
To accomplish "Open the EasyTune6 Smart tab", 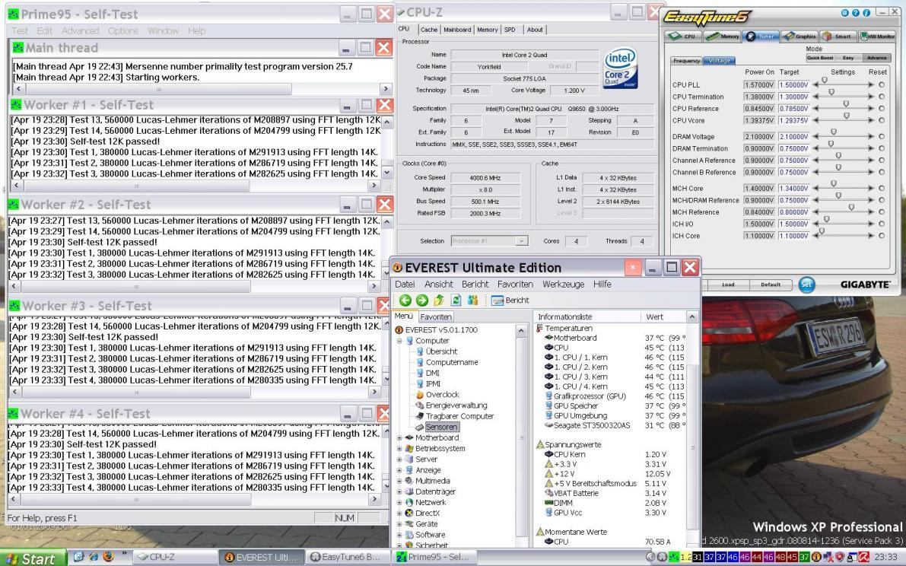I will tap(838, 37).
